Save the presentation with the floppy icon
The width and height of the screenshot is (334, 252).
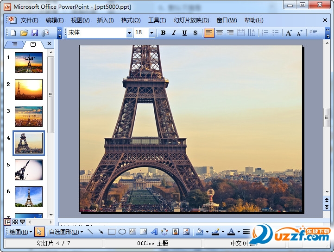34,33
